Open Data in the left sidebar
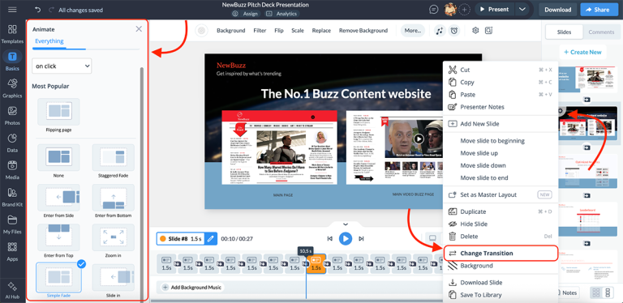The image size is (623, 303). click(12, 143)
